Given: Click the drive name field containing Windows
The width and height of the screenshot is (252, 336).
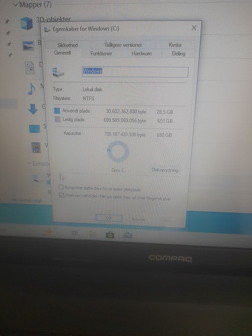Looking at the screenshot, I should click(135, 72).
